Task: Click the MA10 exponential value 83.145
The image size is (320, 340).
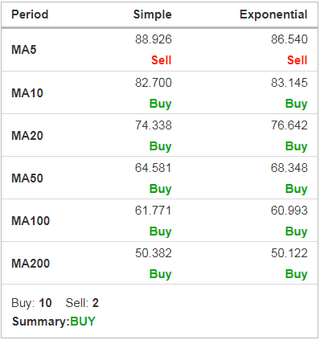Action: pos(289,83)
